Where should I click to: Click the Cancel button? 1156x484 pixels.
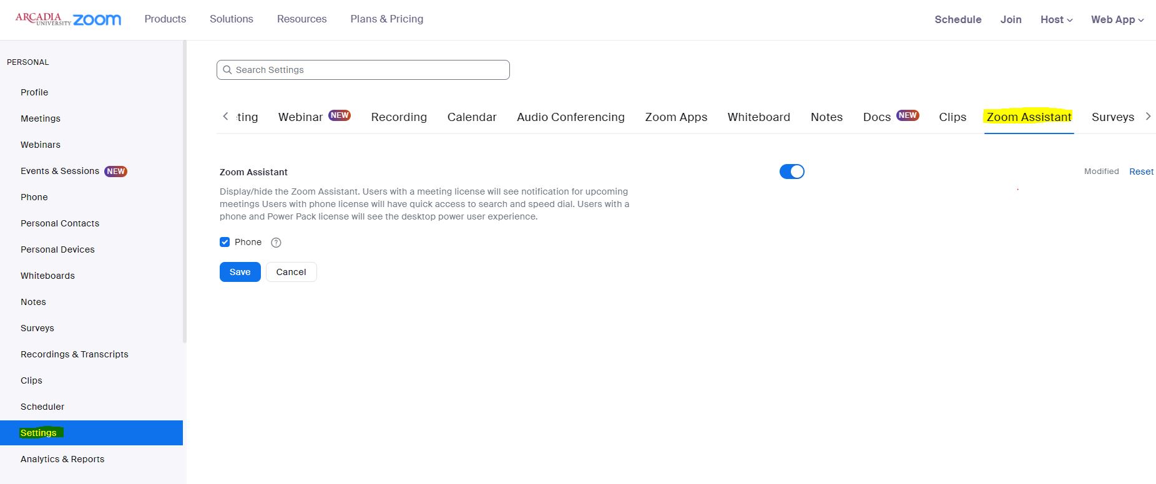(x=291, y=272)
